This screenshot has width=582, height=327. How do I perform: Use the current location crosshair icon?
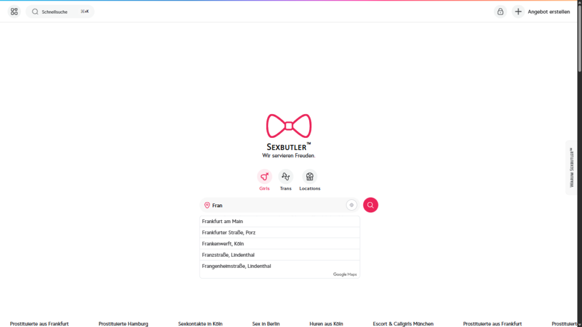(352, 206)
